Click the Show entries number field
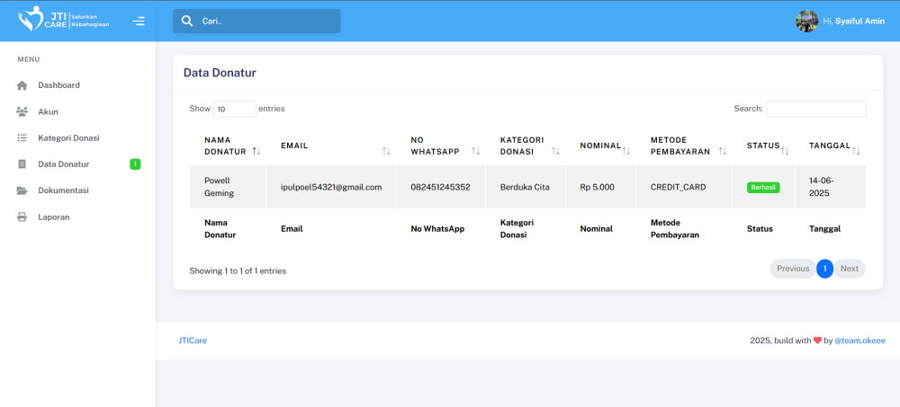900x407 pixels. 234,109
